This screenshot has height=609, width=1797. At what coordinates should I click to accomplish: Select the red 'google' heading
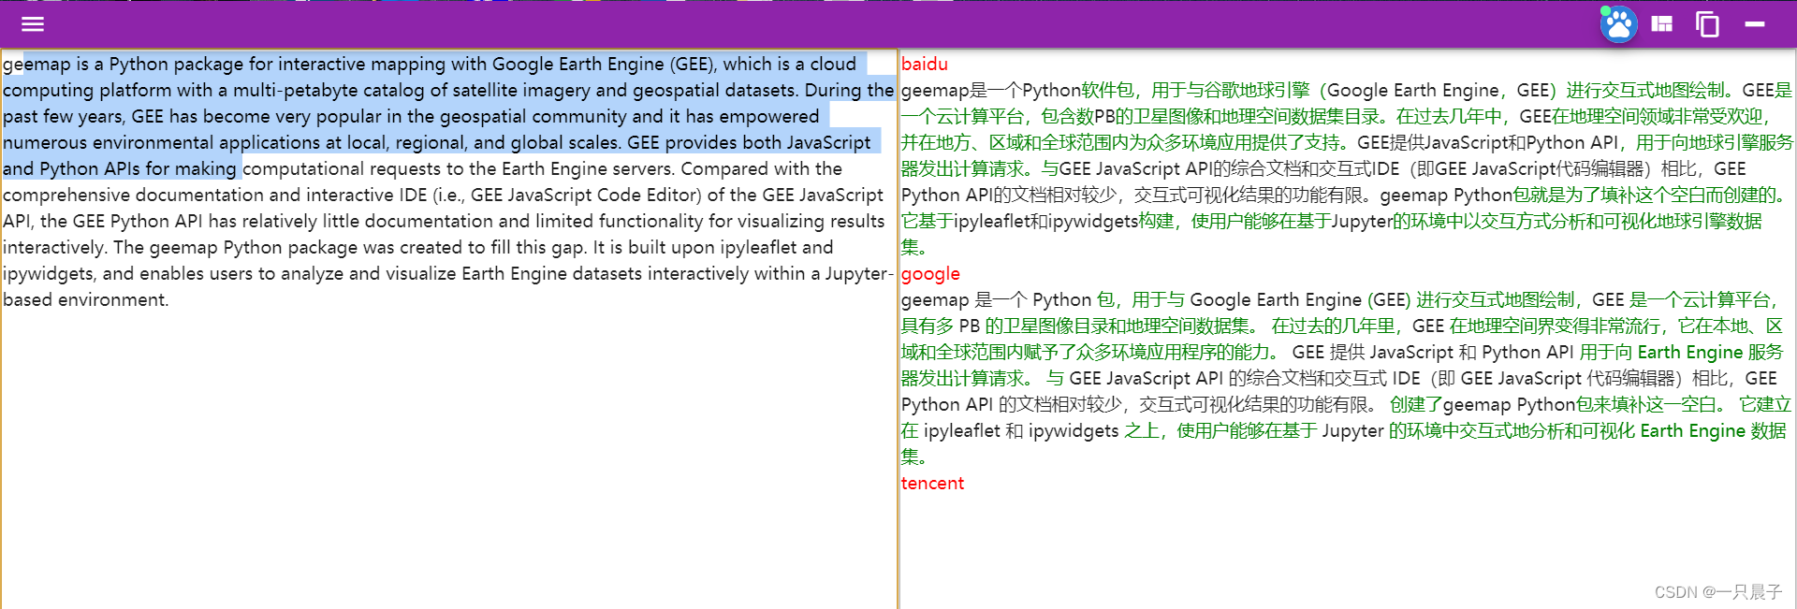930,274
